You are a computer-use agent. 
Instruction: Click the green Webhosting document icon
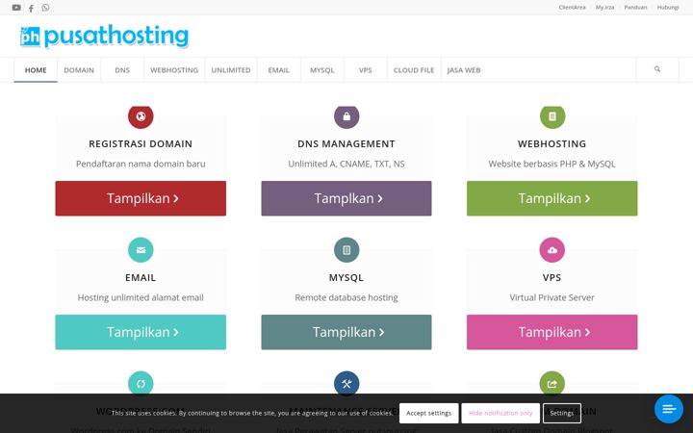552,116
